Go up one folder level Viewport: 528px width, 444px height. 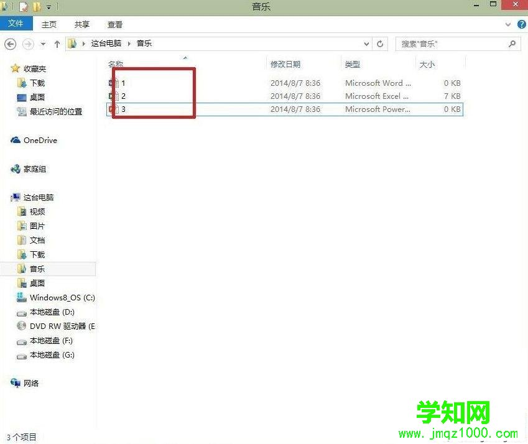pos(57,44)
